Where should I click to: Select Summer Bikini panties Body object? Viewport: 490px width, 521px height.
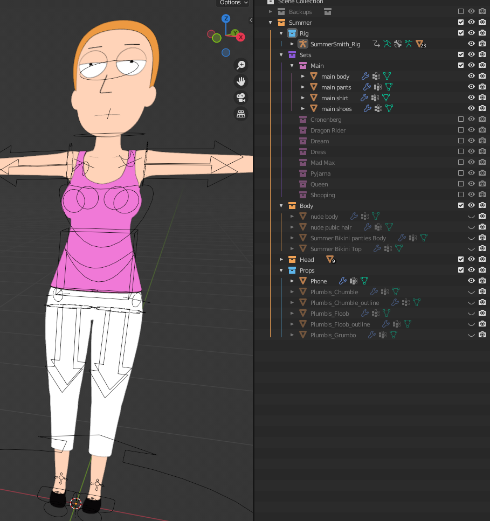click(x=348, y=238)
